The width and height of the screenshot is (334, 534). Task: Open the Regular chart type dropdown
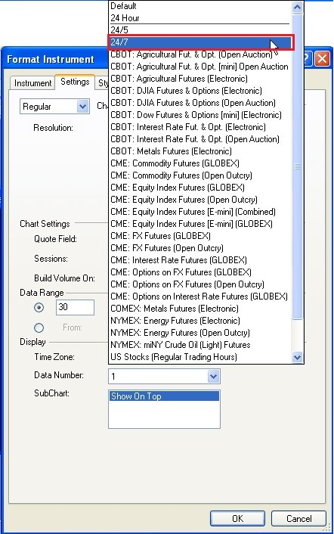54,107
